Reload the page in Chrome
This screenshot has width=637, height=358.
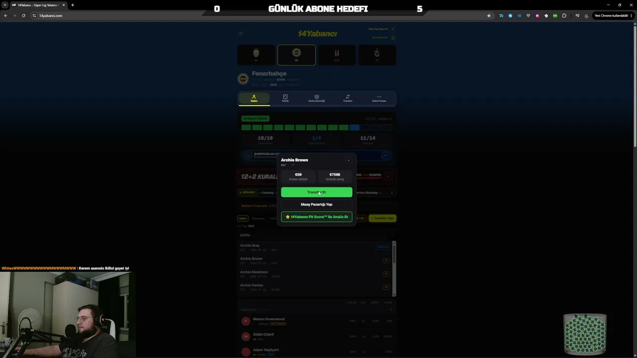click(x=23, y=15)
